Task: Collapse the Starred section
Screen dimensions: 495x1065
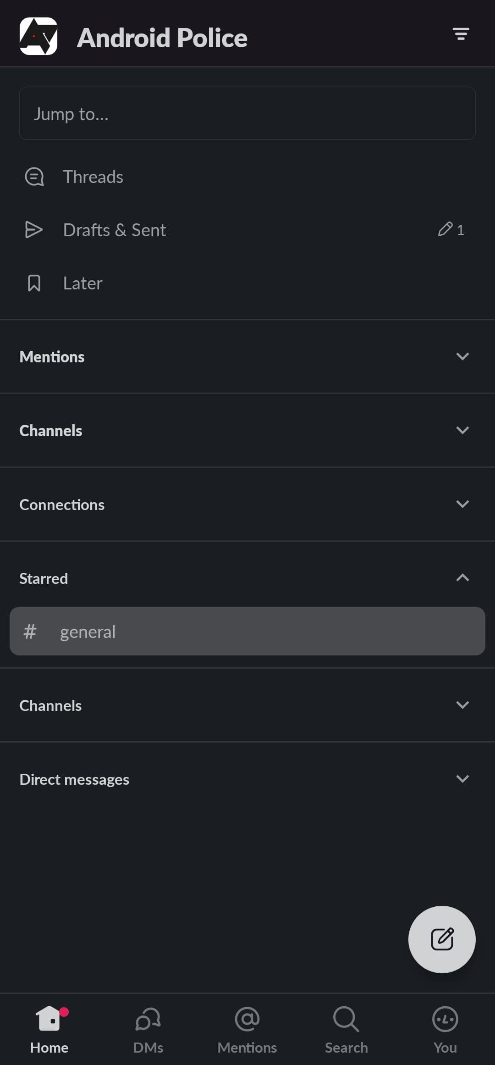Action: click(462, 578)
